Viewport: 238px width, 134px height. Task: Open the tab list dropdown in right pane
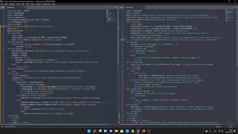[x=236, y=7]
